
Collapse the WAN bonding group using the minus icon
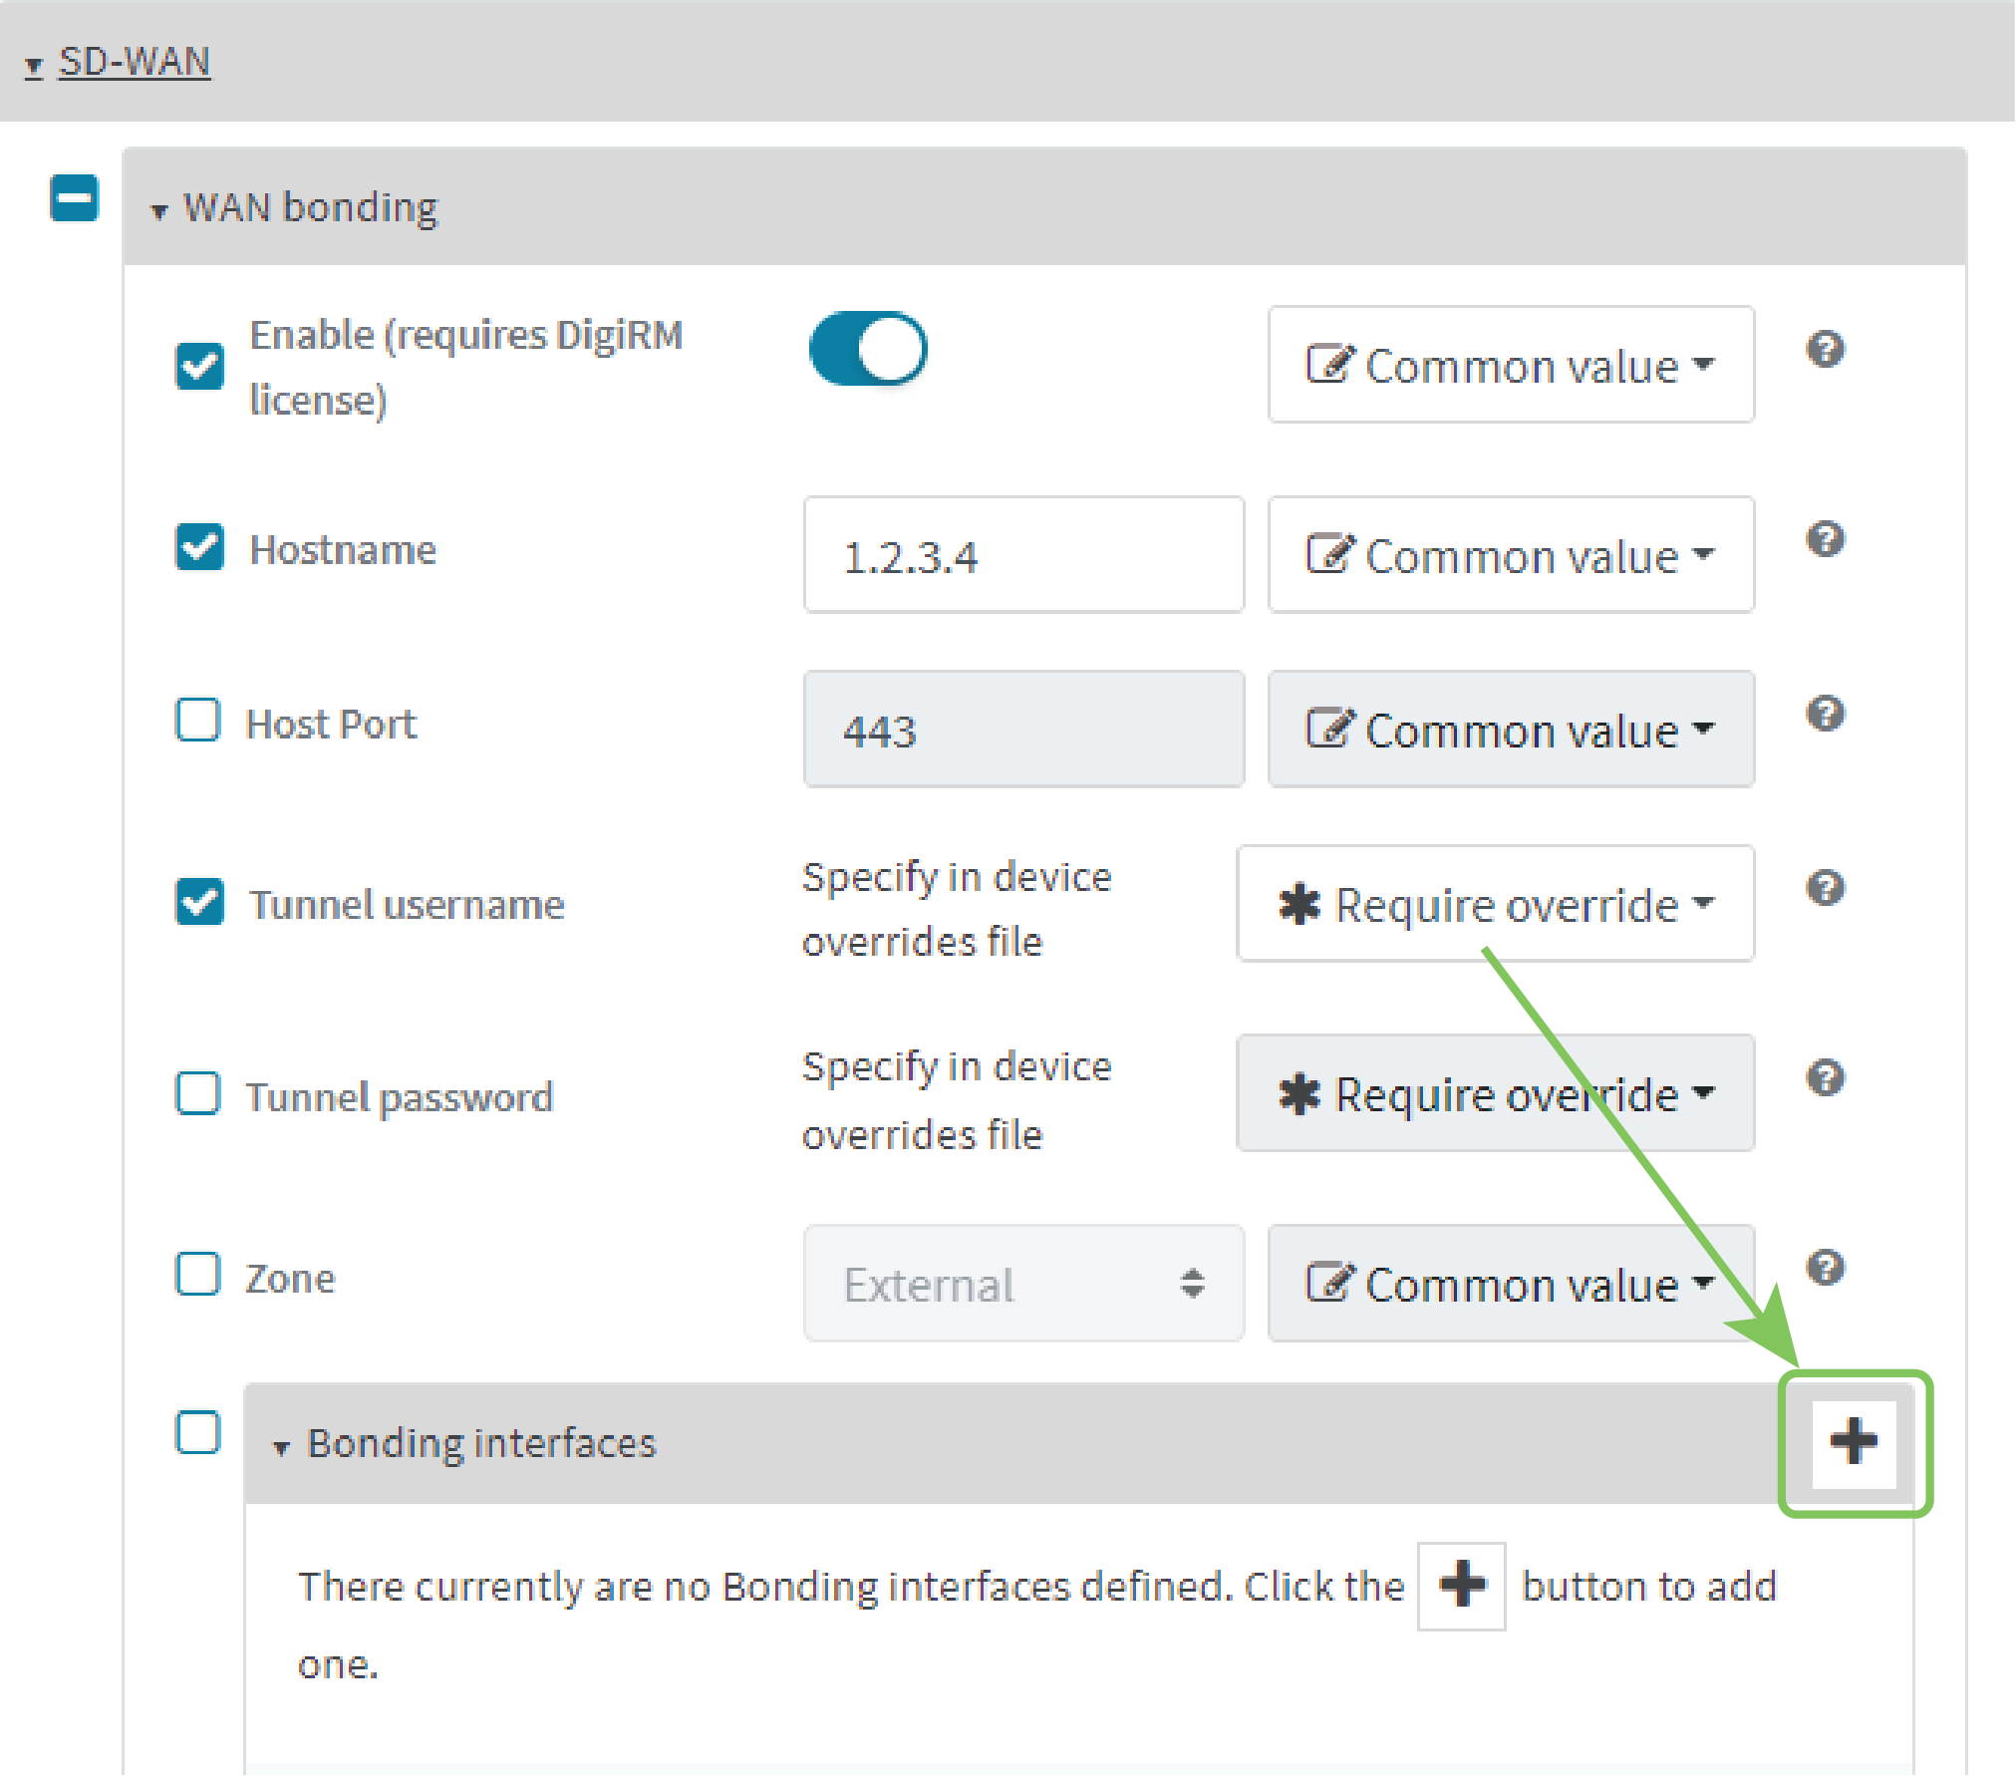point(74,199)
